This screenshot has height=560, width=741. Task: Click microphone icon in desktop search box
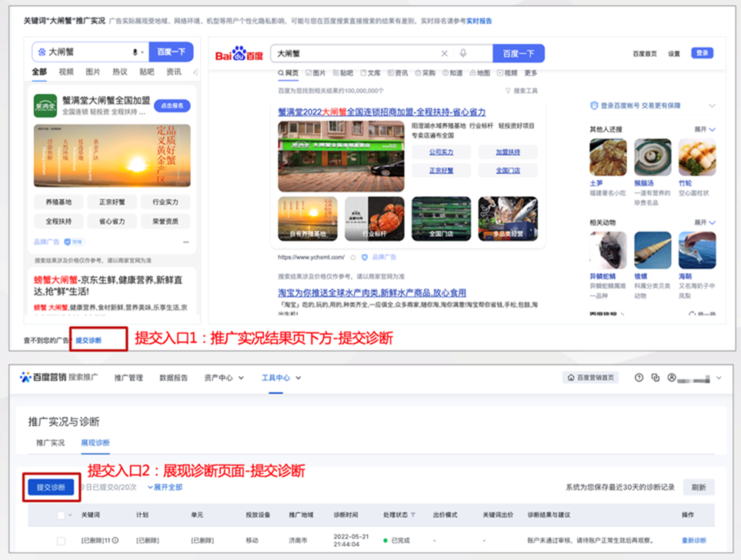coord(463,53)
